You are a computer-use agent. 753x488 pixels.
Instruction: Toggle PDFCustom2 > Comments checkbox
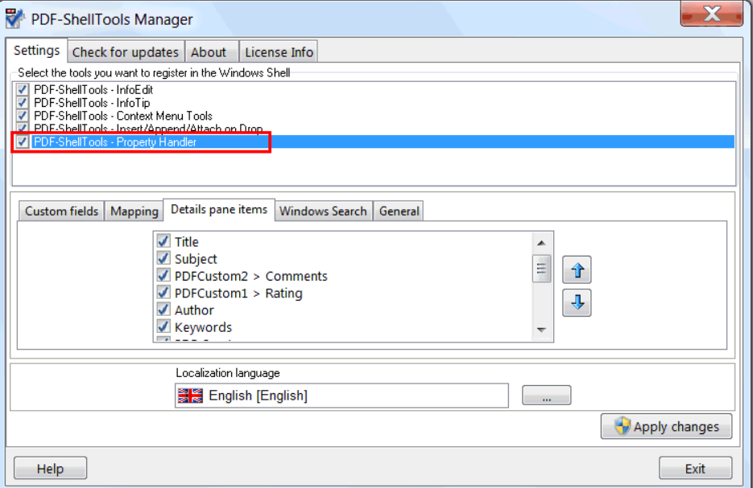pyautogui.click(x=163, y=275)
